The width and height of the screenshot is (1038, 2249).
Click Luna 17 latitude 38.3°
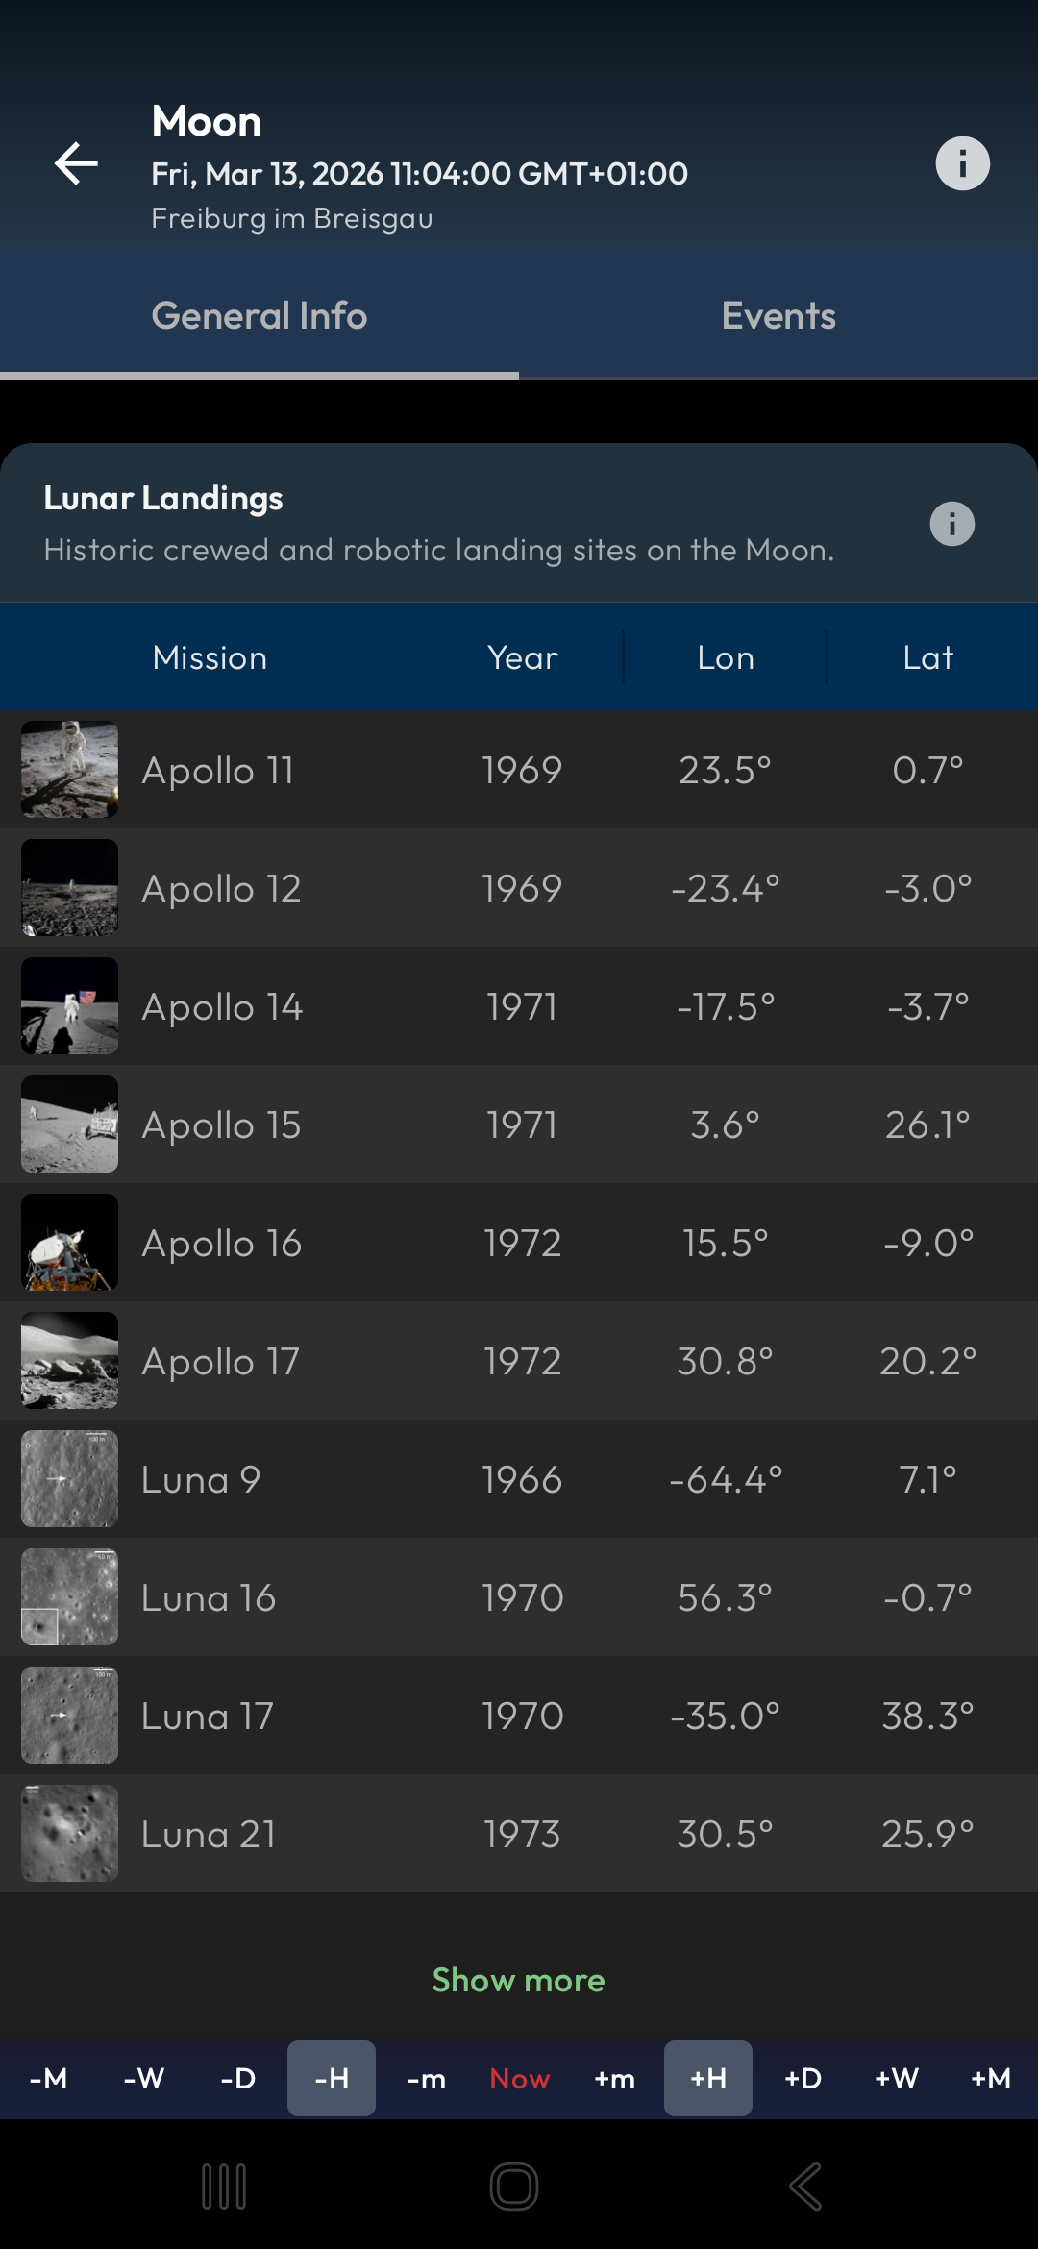[x=928, y=1716]
